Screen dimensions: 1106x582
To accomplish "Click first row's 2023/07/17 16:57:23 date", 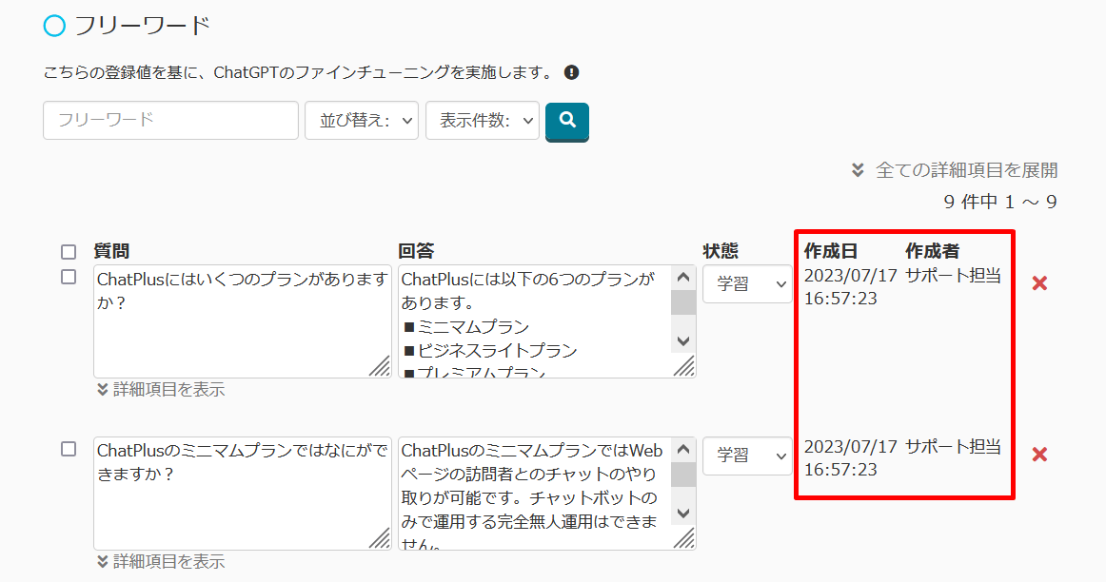I will [851, 287].
